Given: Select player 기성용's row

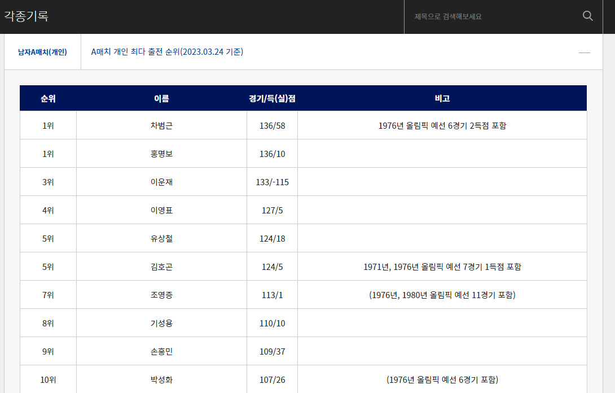Looking at the screenshot, I should (161, 322).
